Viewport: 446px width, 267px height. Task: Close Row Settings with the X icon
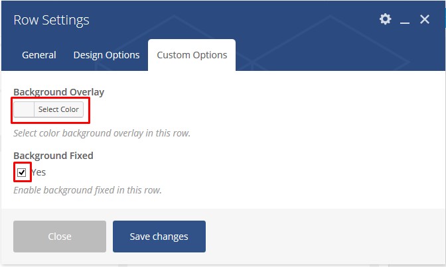click(x=425, y=19)
